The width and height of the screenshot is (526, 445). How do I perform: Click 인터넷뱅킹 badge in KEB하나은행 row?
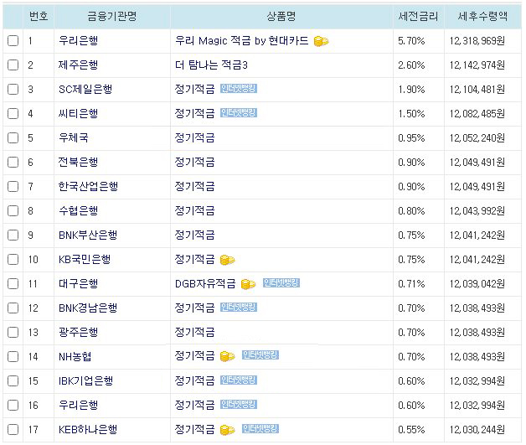[260, 428]
